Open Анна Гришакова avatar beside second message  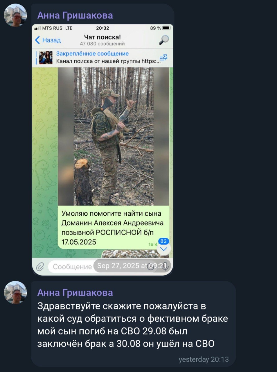[x=15, y=292]
